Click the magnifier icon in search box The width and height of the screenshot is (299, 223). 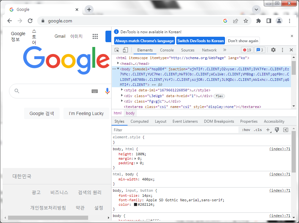[17, 91]
